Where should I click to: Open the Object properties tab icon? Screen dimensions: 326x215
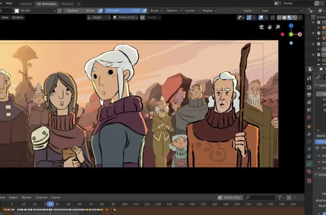click(x=309, y=126)
